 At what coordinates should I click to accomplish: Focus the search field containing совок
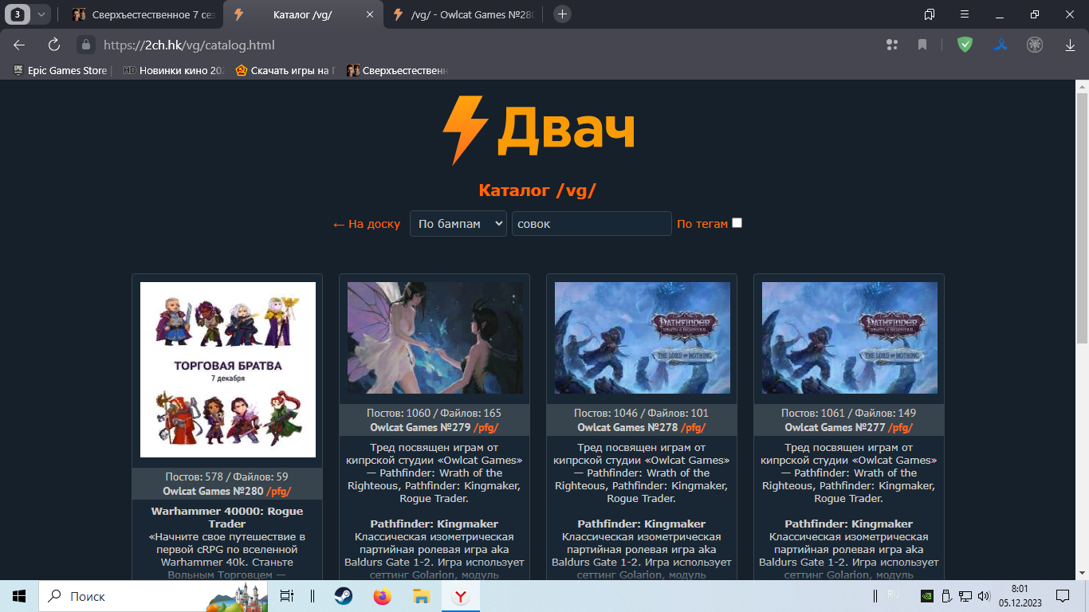(592, 224)
